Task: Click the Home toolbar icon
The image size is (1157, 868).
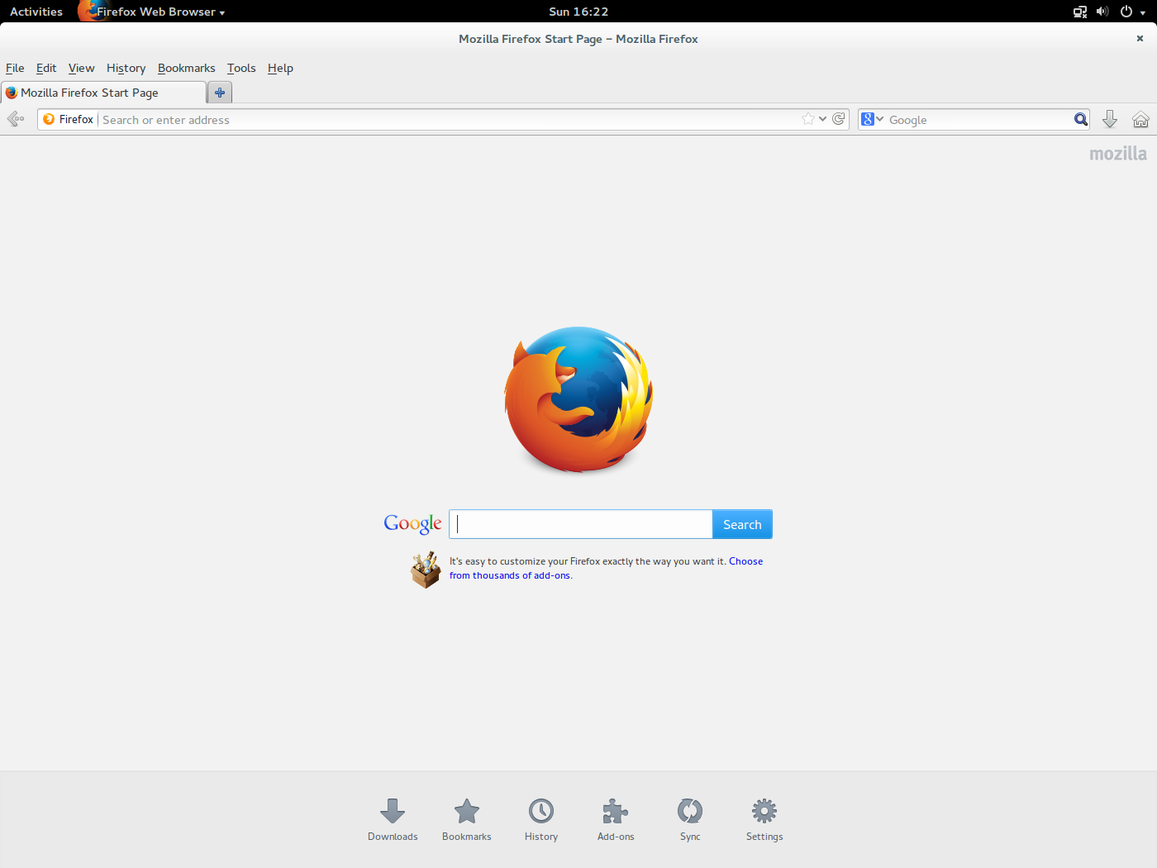Action: 1140,120
